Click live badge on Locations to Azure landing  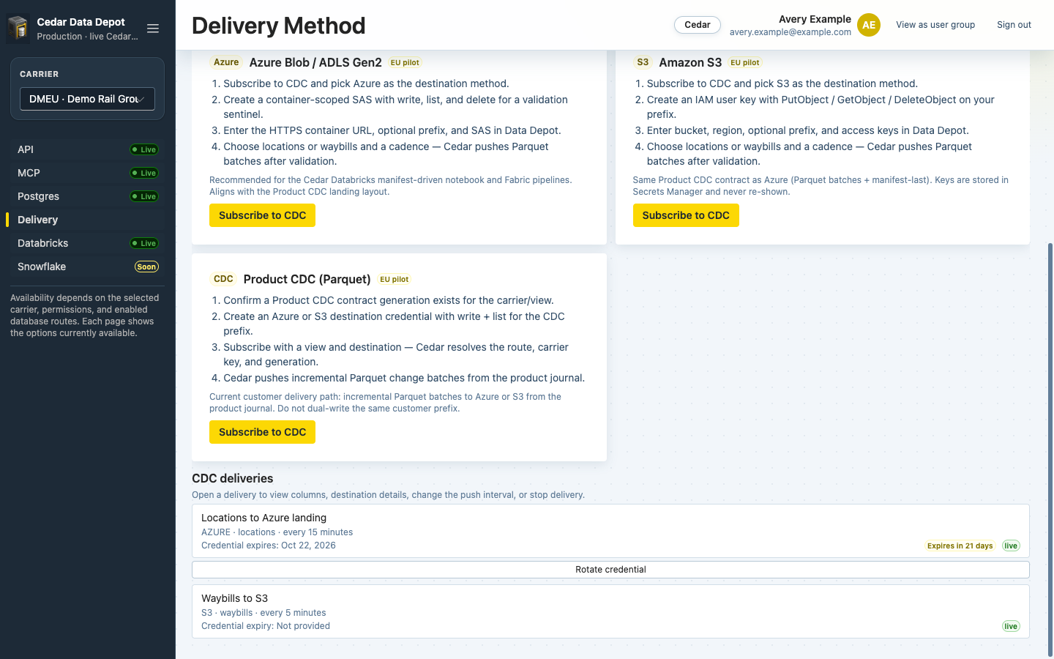click(x=1011, y=546)
